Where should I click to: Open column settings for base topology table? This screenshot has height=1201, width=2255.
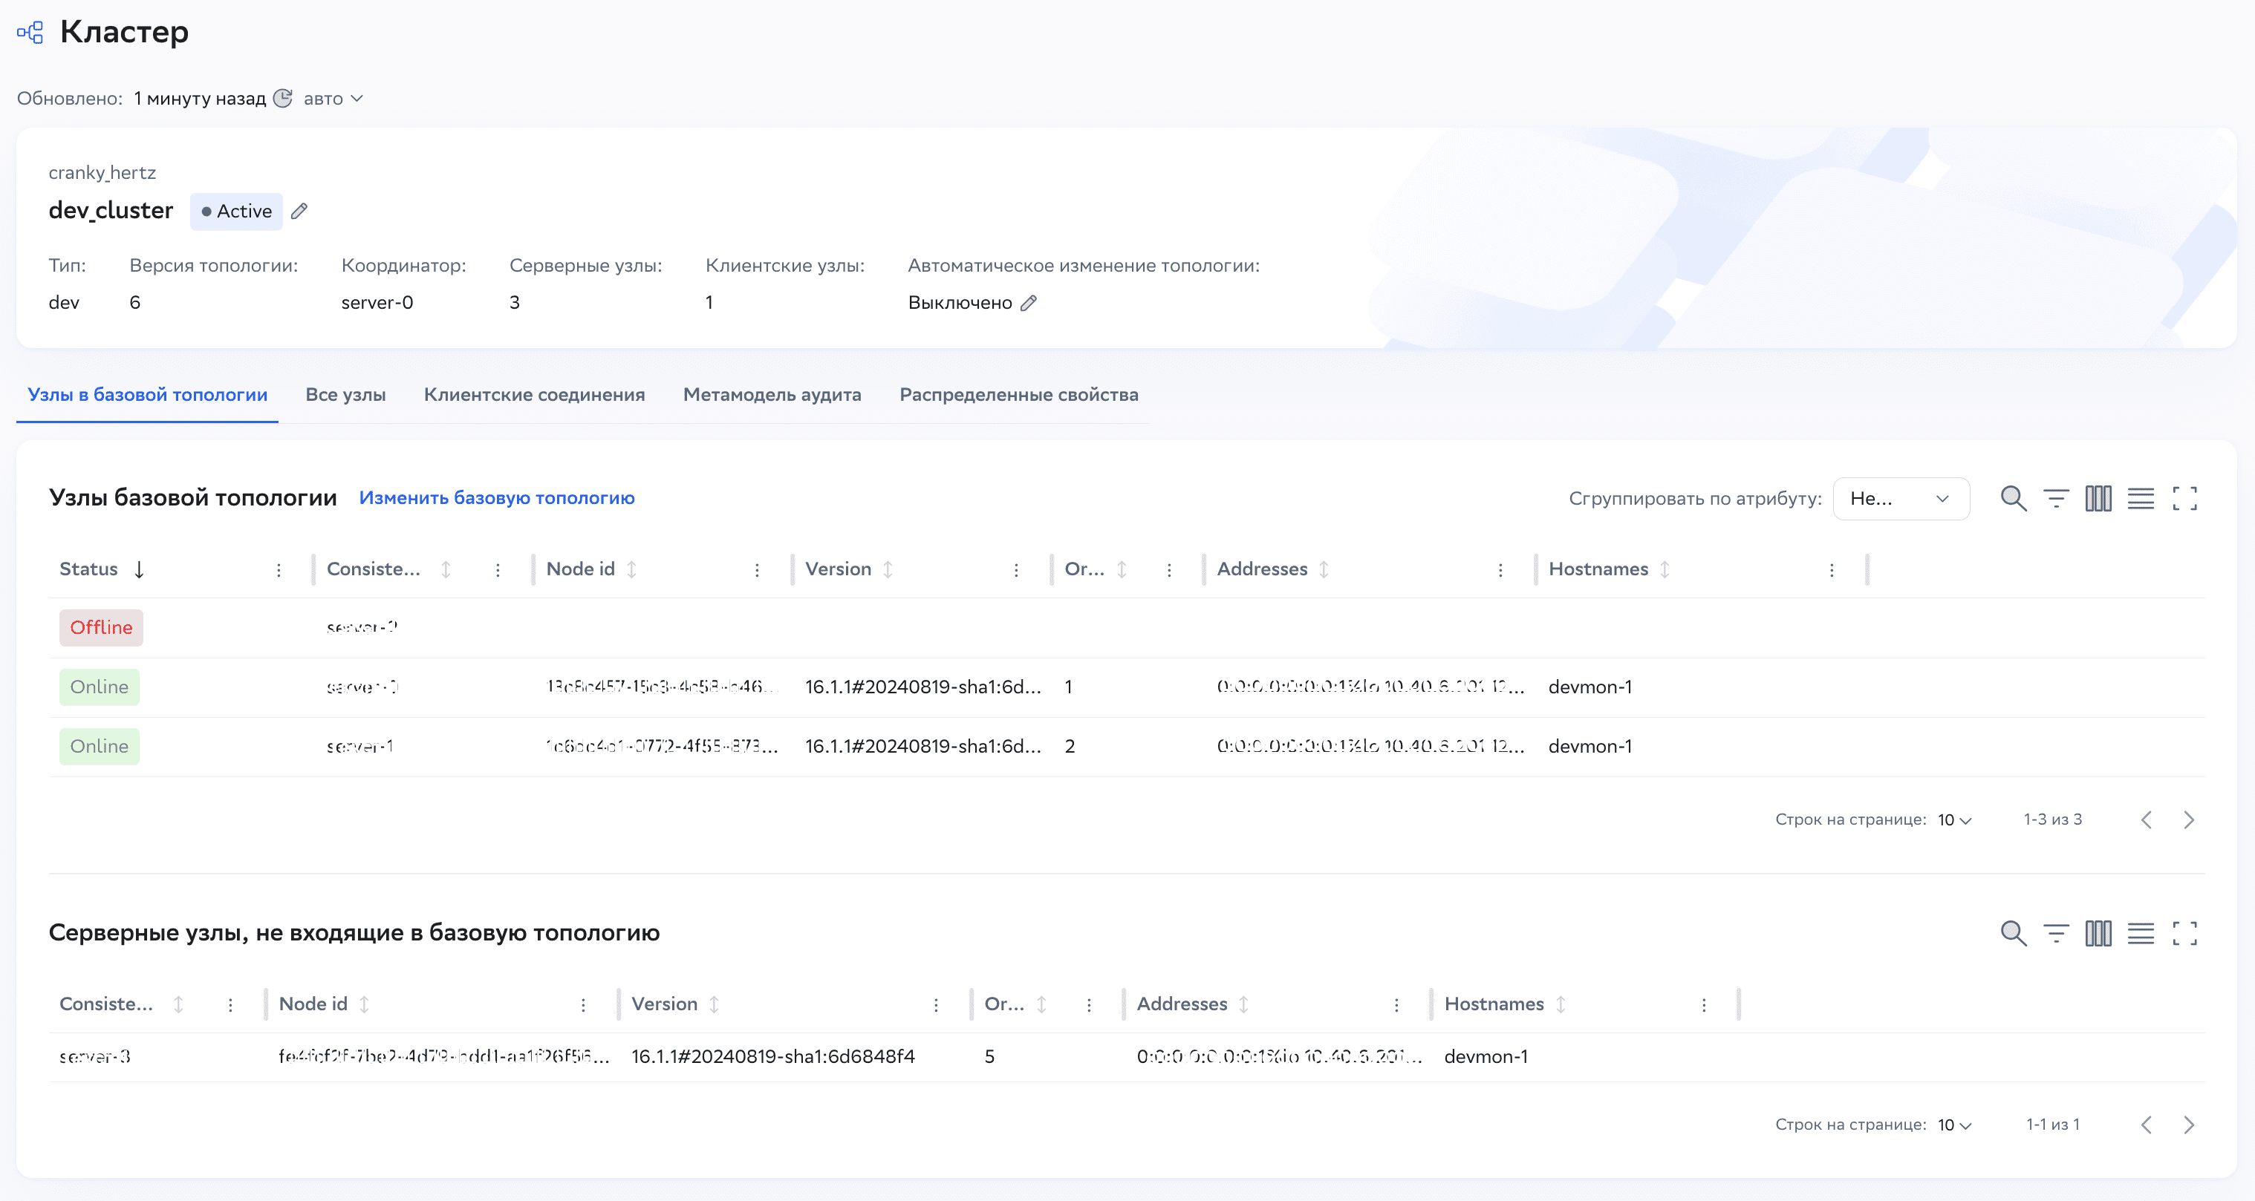point(2098,499)
